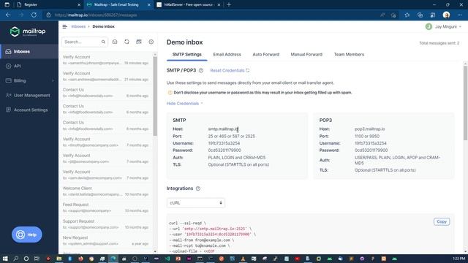Image resolution: width=468 pixels, height=263 pixels.
Task: Go to Inboxes breadcrumb link
Action: point(78,26)
